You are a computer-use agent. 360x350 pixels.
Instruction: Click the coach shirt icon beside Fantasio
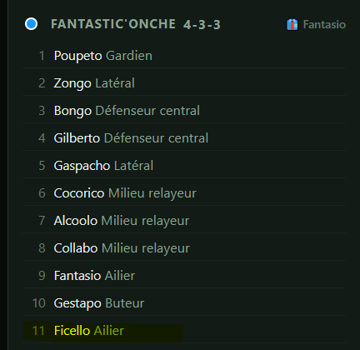[x=292, y=24]
